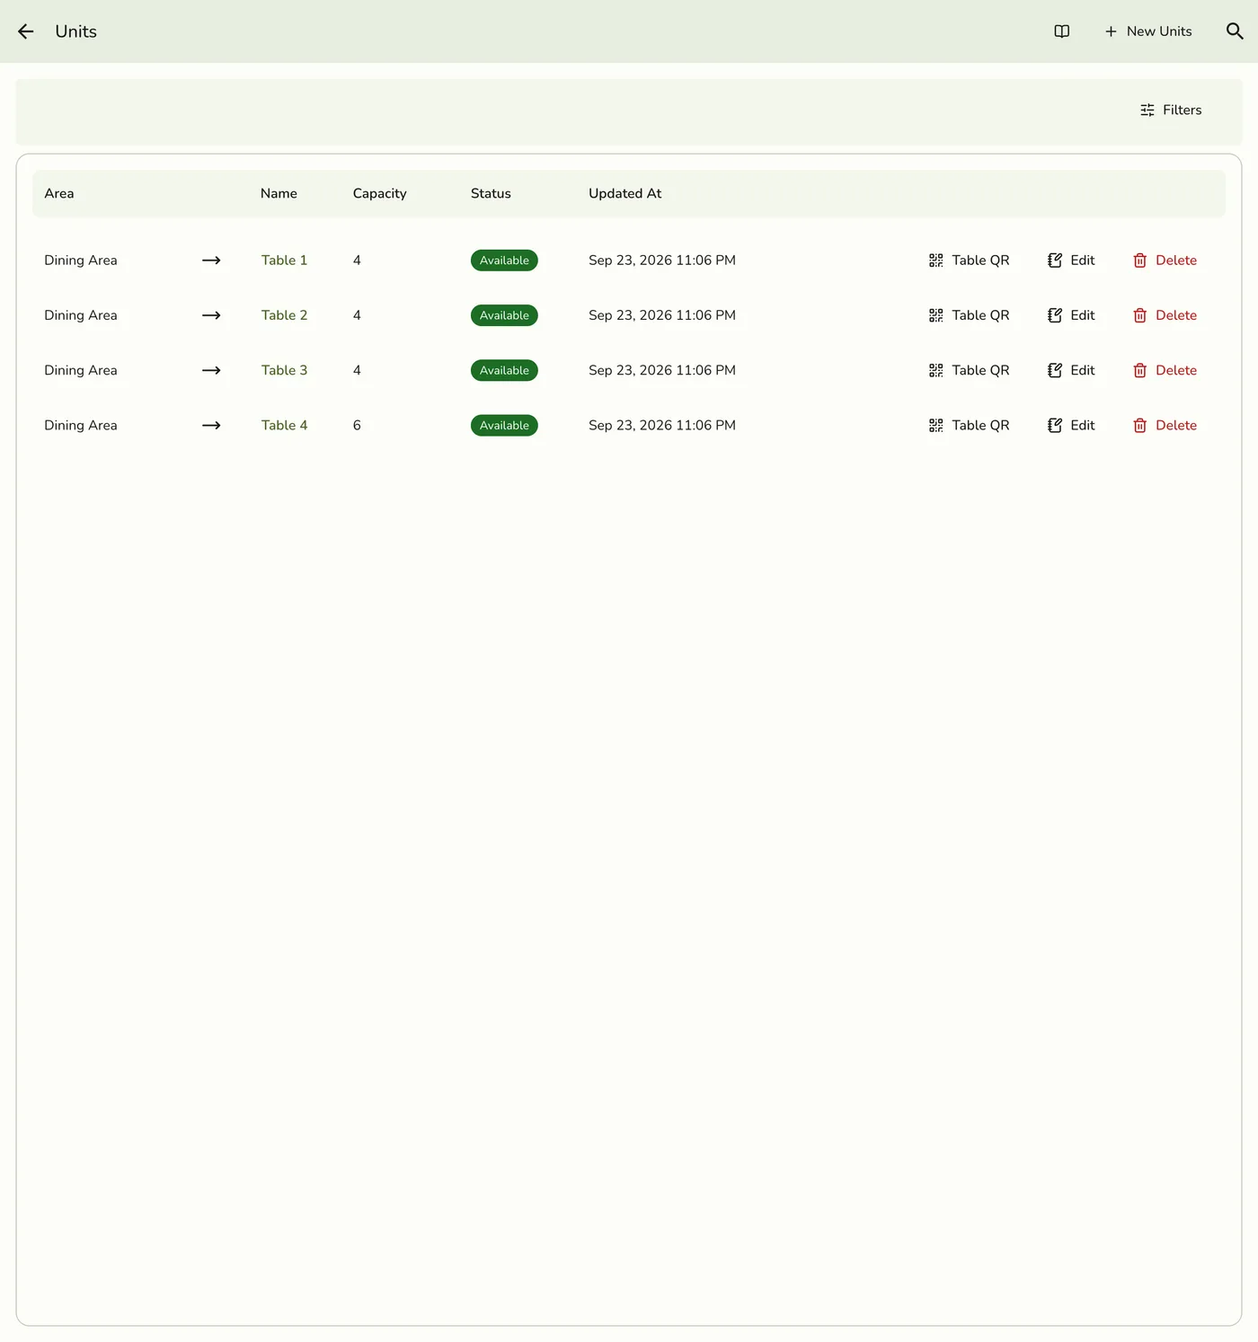Click the Capacity column header
This screenshot has width=1258, height=1342.
click(x=379, y=193)
